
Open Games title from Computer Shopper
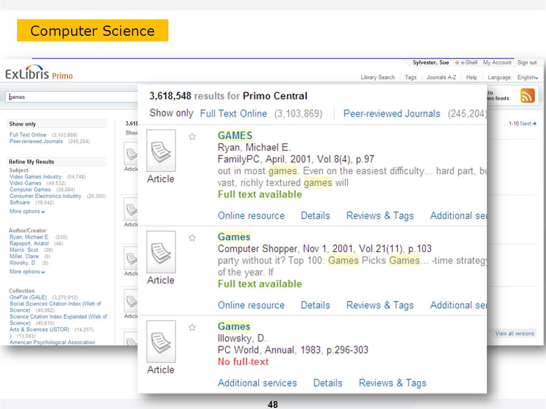coord(234,237)
